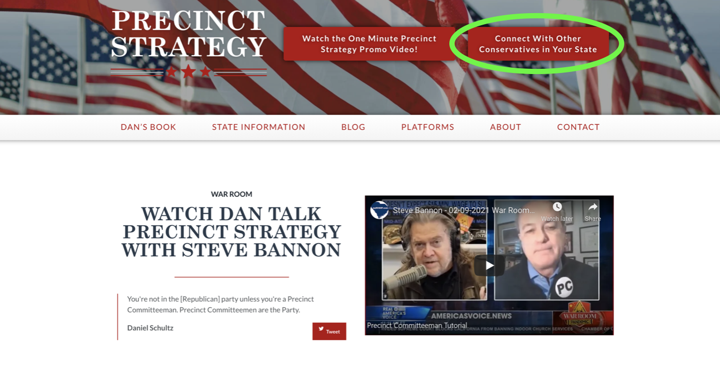The height and width of the screenshot is (376, 720).
Task: Click Connect With Other Conservatives in Your State
Action: point(537,44)
